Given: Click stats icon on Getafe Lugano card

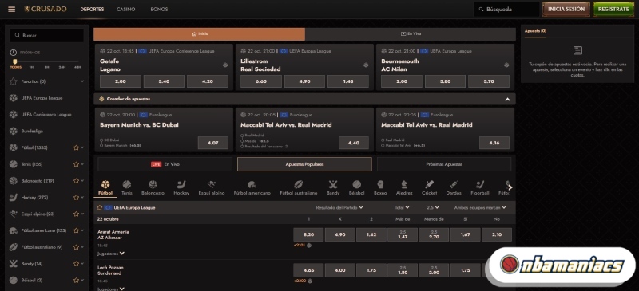Looking at the screenshot, I should point(225,65).
